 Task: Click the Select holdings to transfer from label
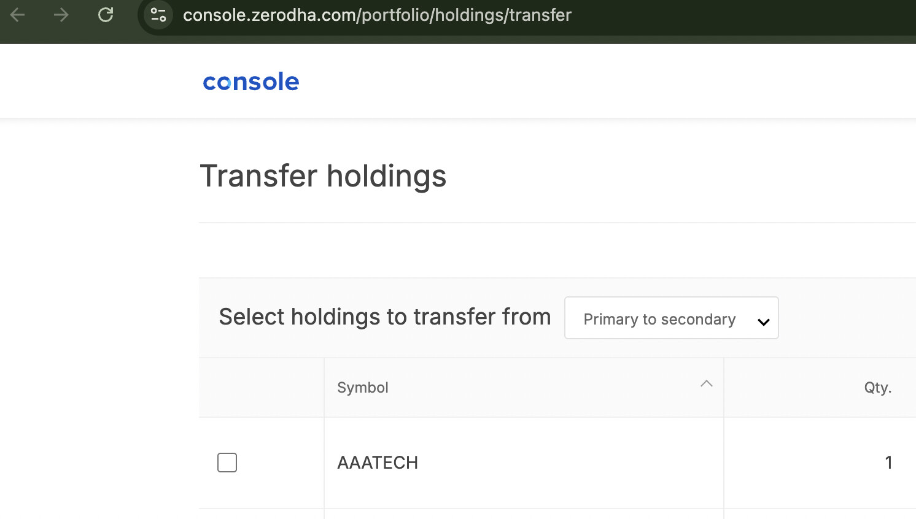(x=385, y=317)
